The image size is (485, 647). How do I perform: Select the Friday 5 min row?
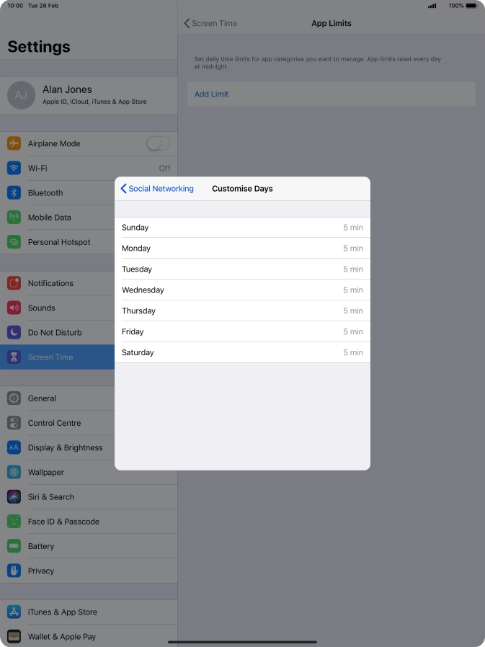click(x=242, y=332)
